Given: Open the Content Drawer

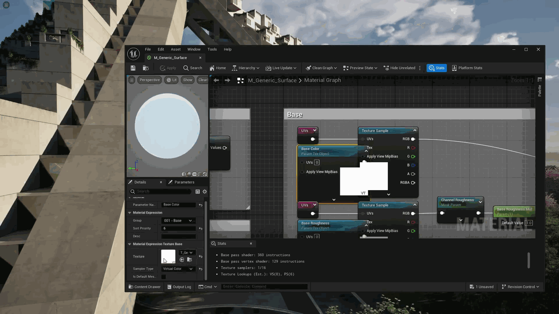Looking at the screenshot, I should [x=144, y=287].
